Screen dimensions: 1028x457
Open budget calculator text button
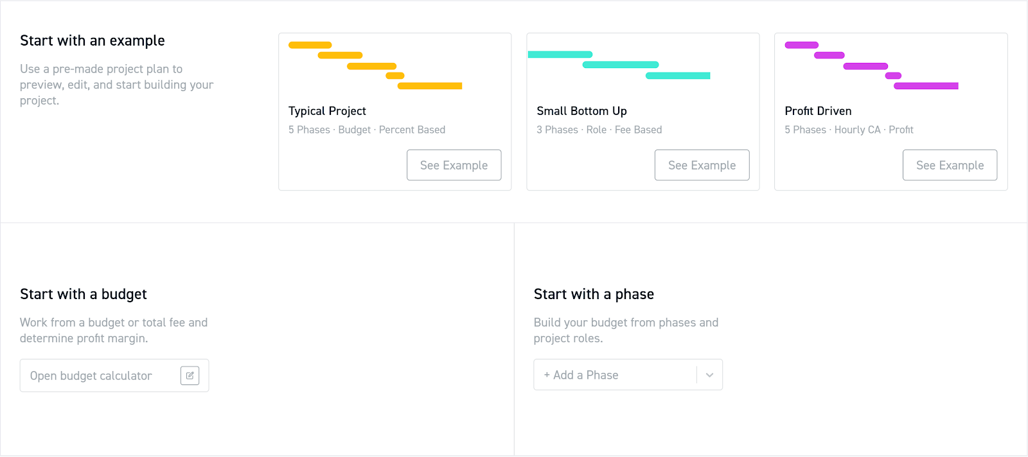coord(91,375)
